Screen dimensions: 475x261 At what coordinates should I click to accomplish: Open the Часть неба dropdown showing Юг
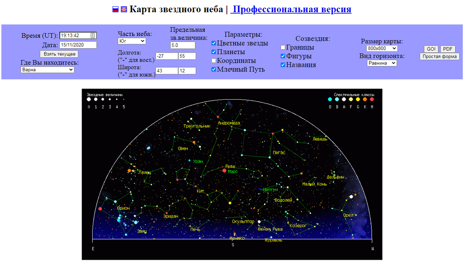click(x=133, y=41)
